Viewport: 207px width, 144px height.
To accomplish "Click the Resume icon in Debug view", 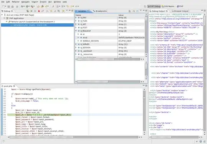I will [31, 11].
